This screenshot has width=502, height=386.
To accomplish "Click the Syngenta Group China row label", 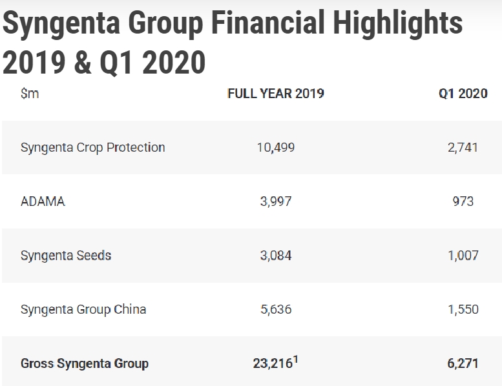I will tap(83, 309).
